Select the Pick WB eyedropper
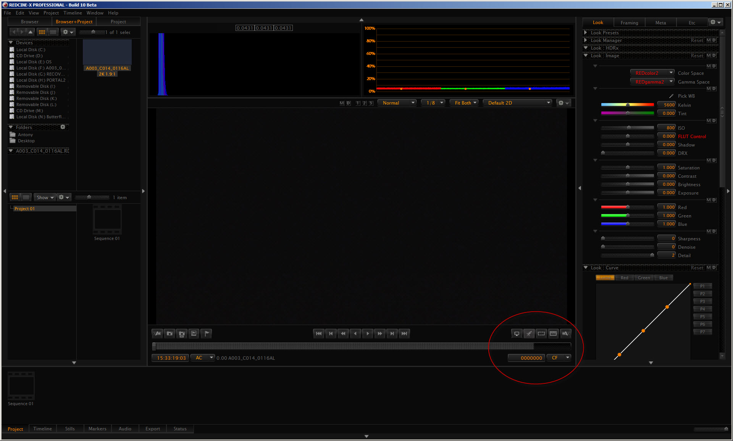This screenshot has height=441, width=733. coord(671,96)
